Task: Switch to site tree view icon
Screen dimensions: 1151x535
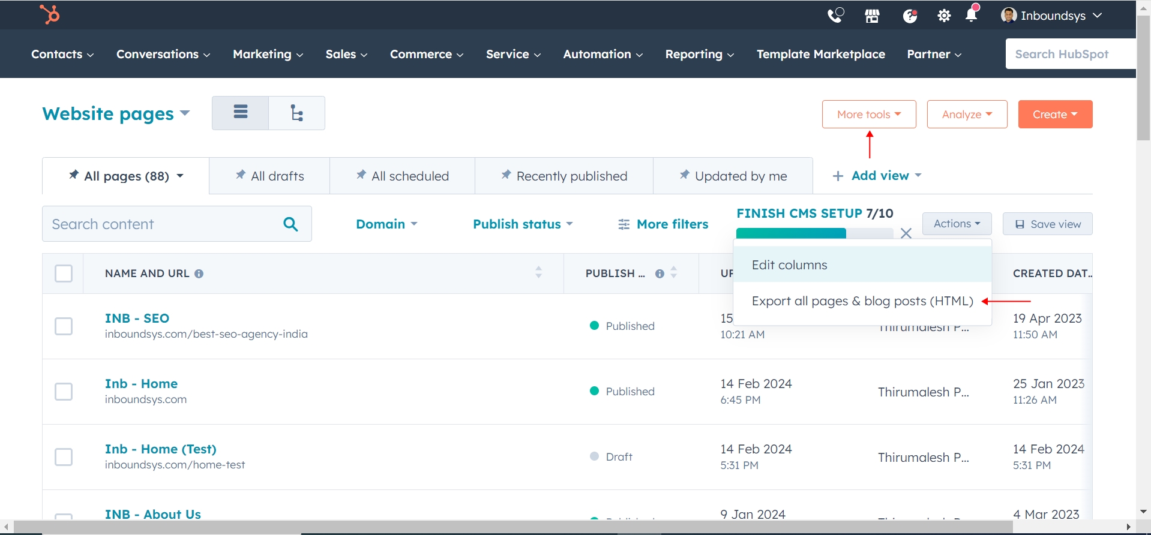Action: point(297,113)
